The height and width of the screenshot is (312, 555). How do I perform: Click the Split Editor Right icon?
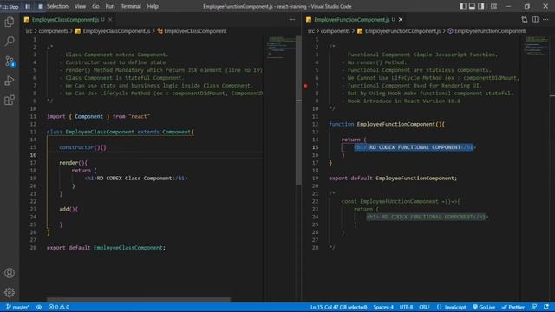click(x=535, y=20)
